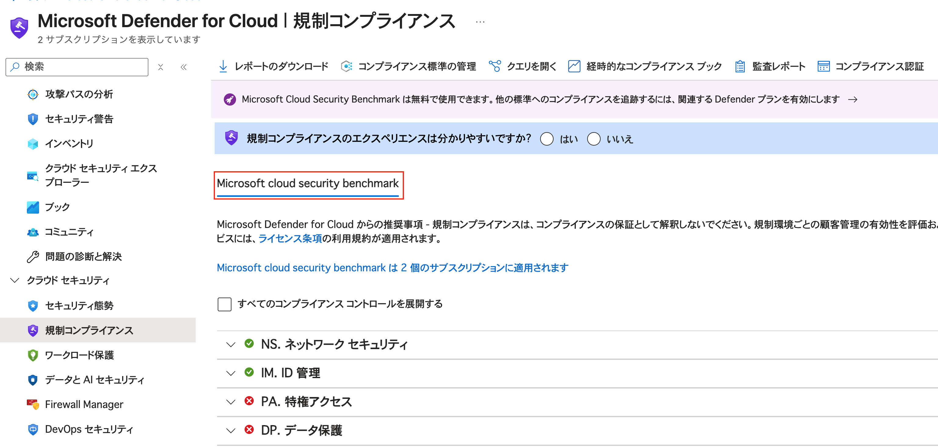This screenshot has width=938, height=448.
Task: Click the コンプライアンス認証 table icon
Action: [823, 66]
